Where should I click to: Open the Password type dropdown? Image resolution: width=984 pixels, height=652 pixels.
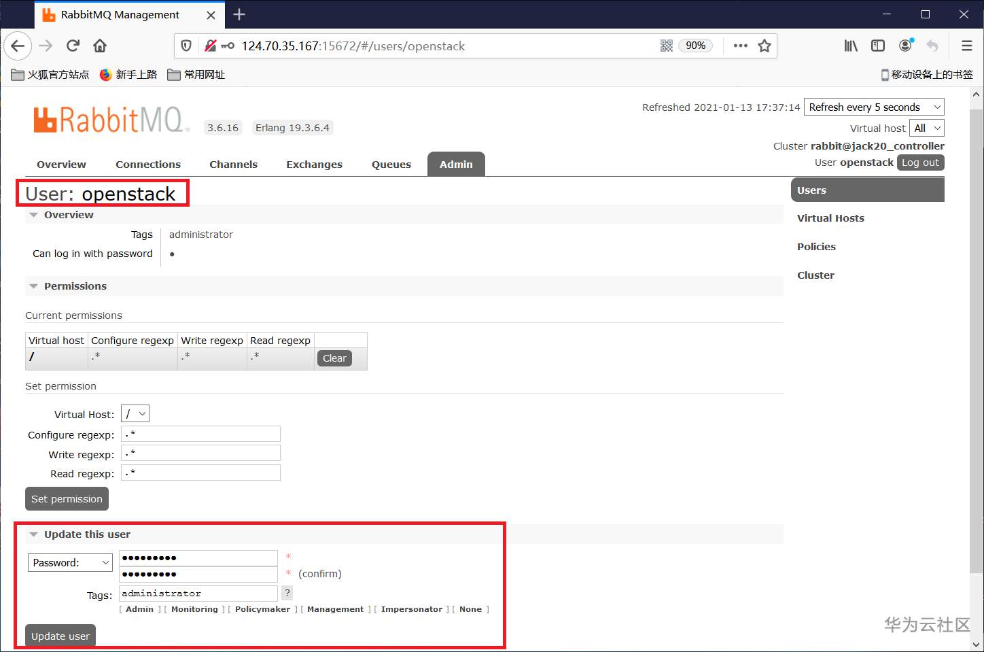pyautogui.click(x=70, y=563)
